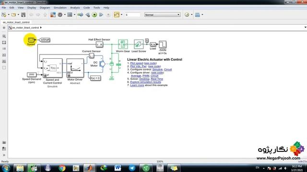Select the 2000 Speed Demand constant block
307x172 pixels.
coord(32,75)
